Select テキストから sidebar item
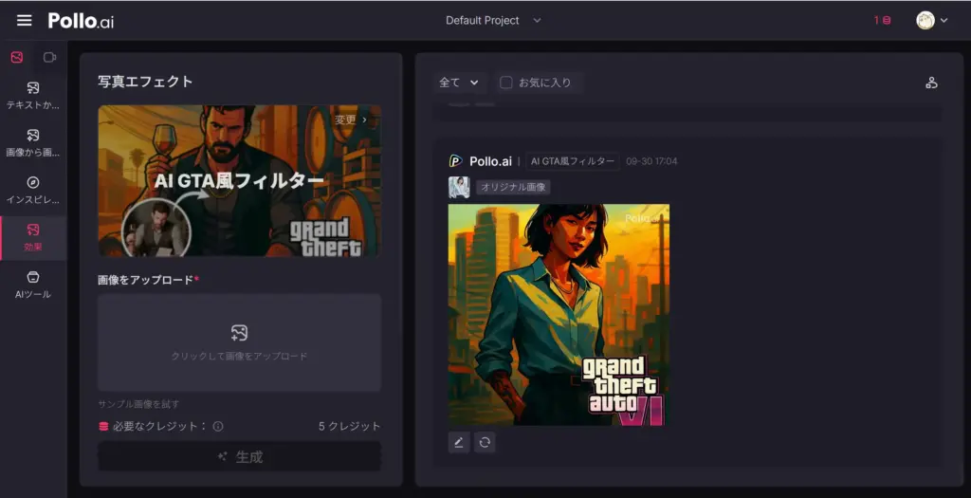Viewport: 971px width, 498px height. (x=33, y=97)
